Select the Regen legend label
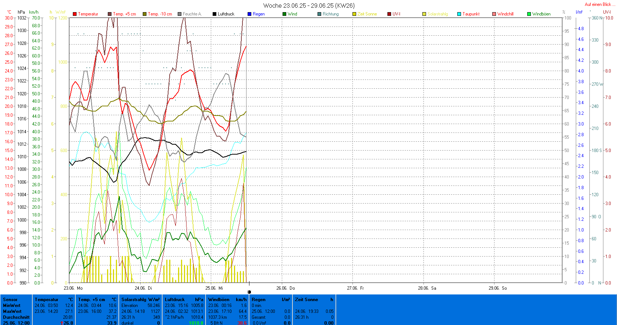This screenshot has width=617, height=325. point(259,14)
